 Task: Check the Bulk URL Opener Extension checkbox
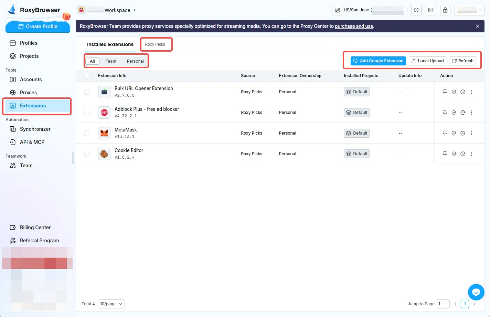87,92
